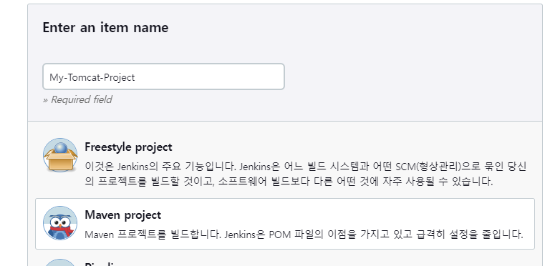This screenshot has height=266, width=550.
Task: Click the Required field hint text
Action: (77, 100)
